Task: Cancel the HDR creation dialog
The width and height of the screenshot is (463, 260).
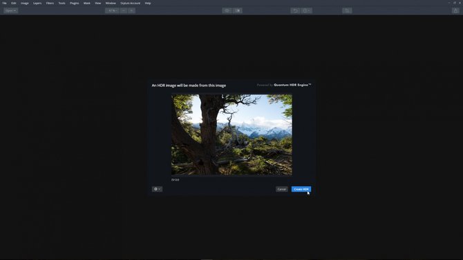Action: [x=282, y=189]
